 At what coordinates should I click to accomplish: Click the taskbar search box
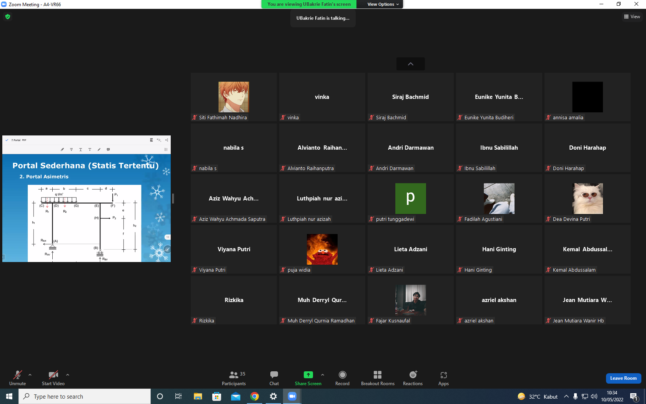[85, 396]
